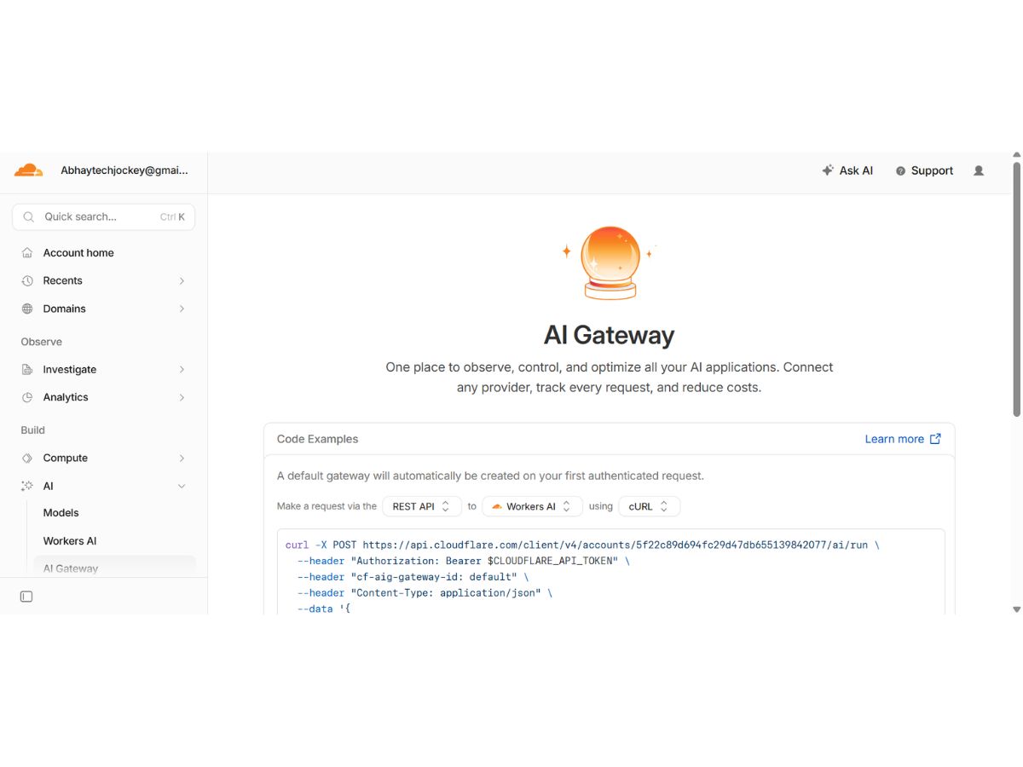Click the scrollbar down arrow
Image resolution: width=1023 pixels, height=767 pixels.
click(x=1016, y=609)
